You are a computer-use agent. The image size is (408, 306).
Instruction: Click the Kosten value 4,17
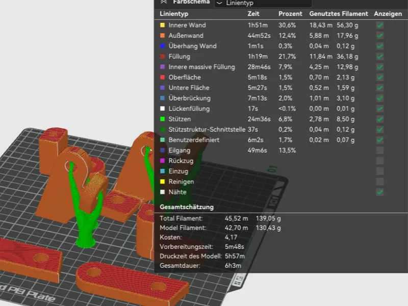click(x=231, y=237)
